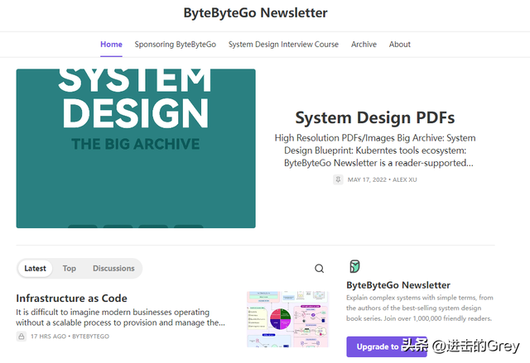Go to System Design Interview Course
Viewport: 530px width, 363px height.
(283, 44)
